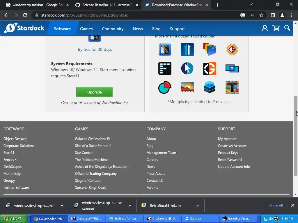Click the network icon in the system tray
Viewport: 298px width, 223px height.
266,219
